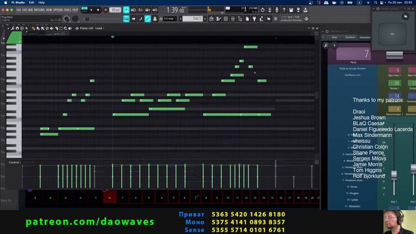Click the Playback speaker tool
Screen dimensions: 416x234
click(70, 28)
